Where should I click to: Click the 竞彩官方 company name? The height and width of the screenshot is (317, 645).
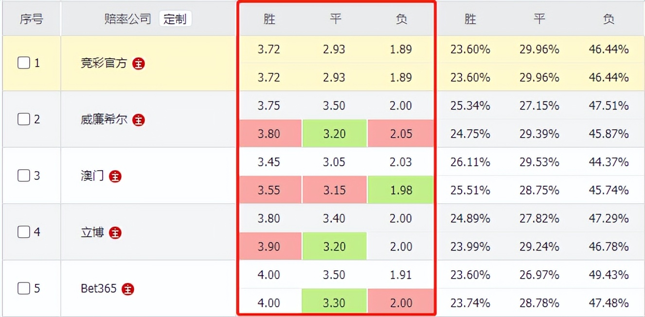(x=102, y=64)
